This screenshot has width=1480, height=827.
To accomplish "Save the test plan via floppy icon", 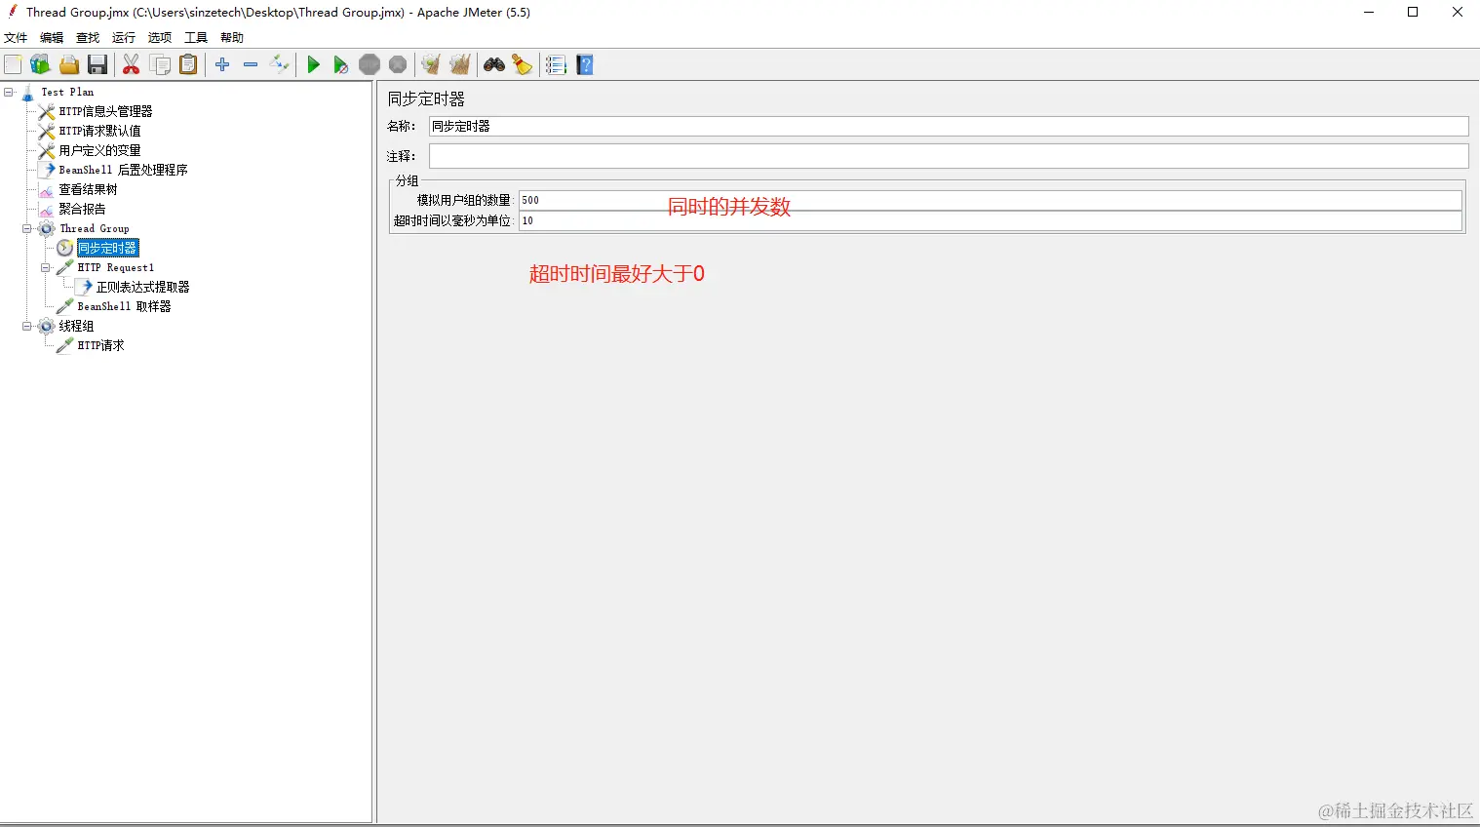I will pos(97,64).
